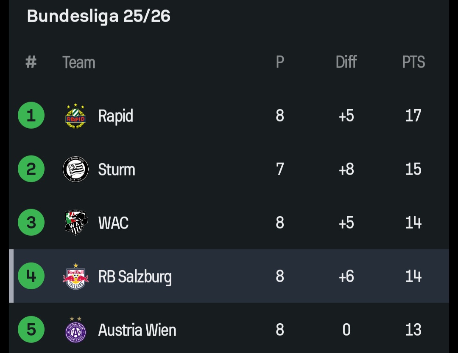
Task: Click the Red Bull Salzburg crest
Action: click(x=75, y=276)
